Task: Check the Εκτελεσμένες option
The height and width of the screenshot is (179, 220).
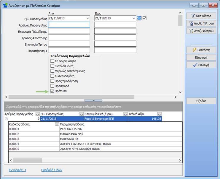Action: tap(52, 66)
